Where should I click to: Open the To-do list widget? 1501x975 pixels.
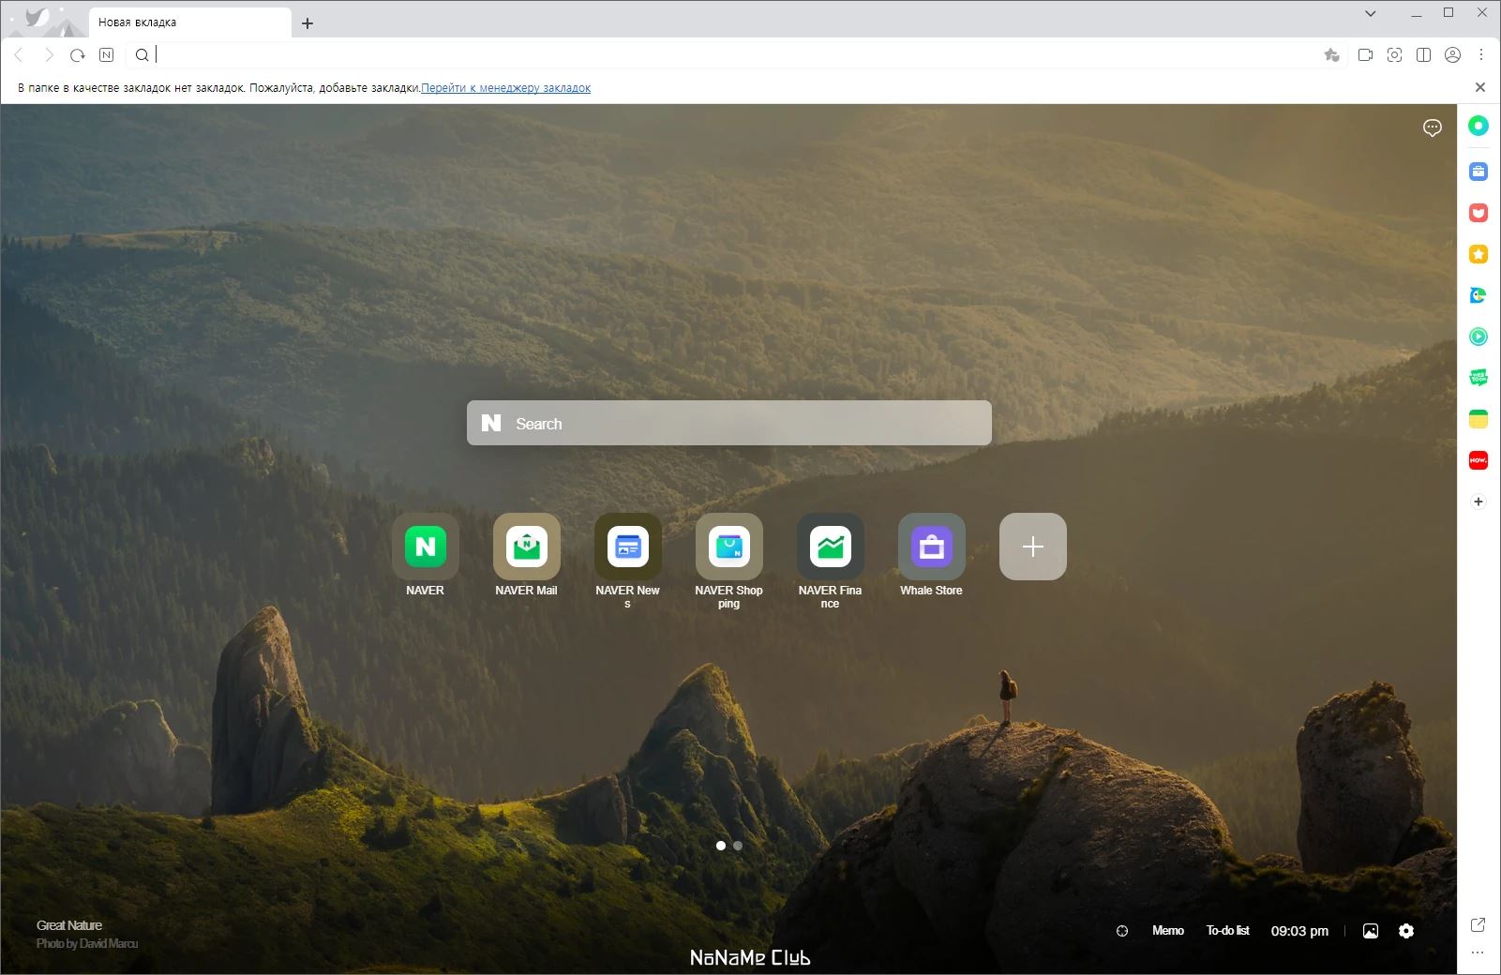(1227, 931)
